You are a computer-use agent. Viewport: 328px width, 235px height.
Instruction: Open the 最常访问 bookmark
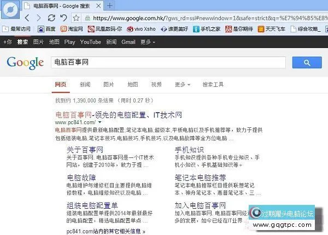pyautogui.click(x=16, y=29)
